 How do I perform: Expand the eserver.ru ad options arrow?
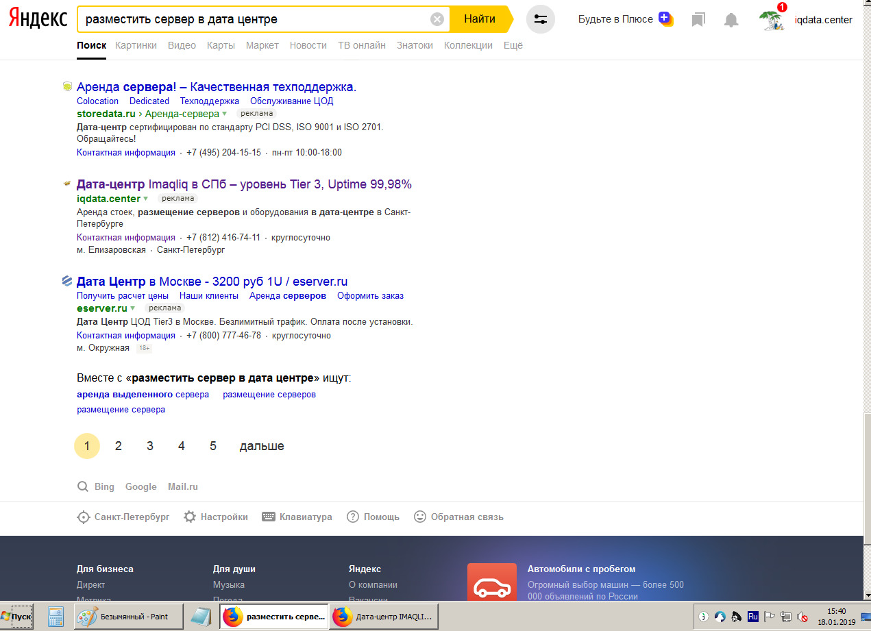click(x=132, y=308)
